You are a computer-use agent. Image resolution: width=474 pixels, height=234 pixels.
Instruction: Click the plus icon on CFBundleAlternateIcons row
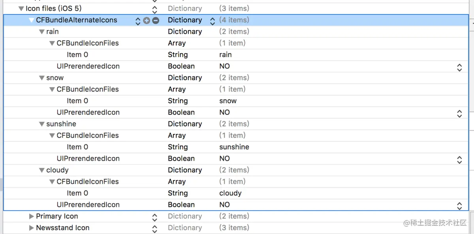coord(147,20)
